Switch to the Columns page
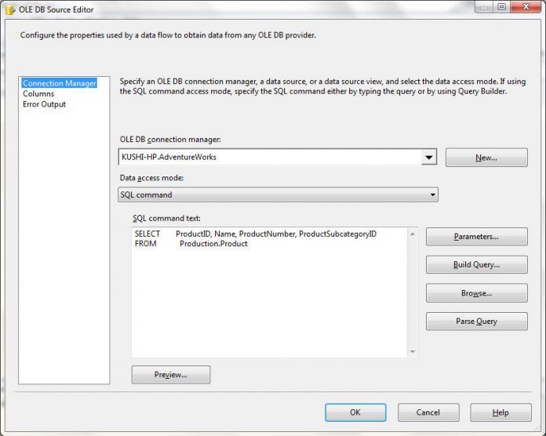Screen dimensions: 546x436 (x=38, y=94)
